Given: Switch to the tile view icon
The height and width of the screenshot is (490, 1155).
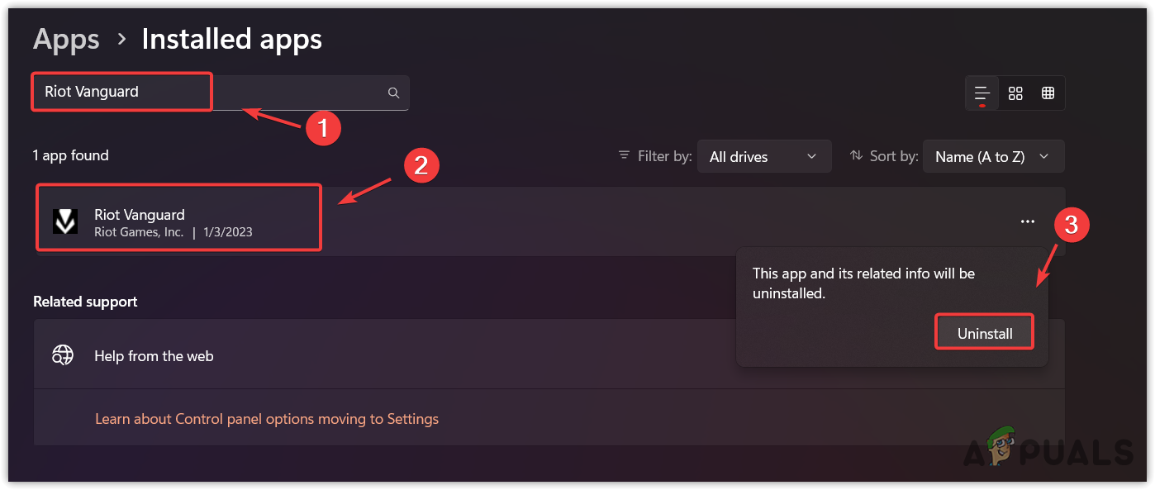Looking at the screenshot, I should 1048,93.
